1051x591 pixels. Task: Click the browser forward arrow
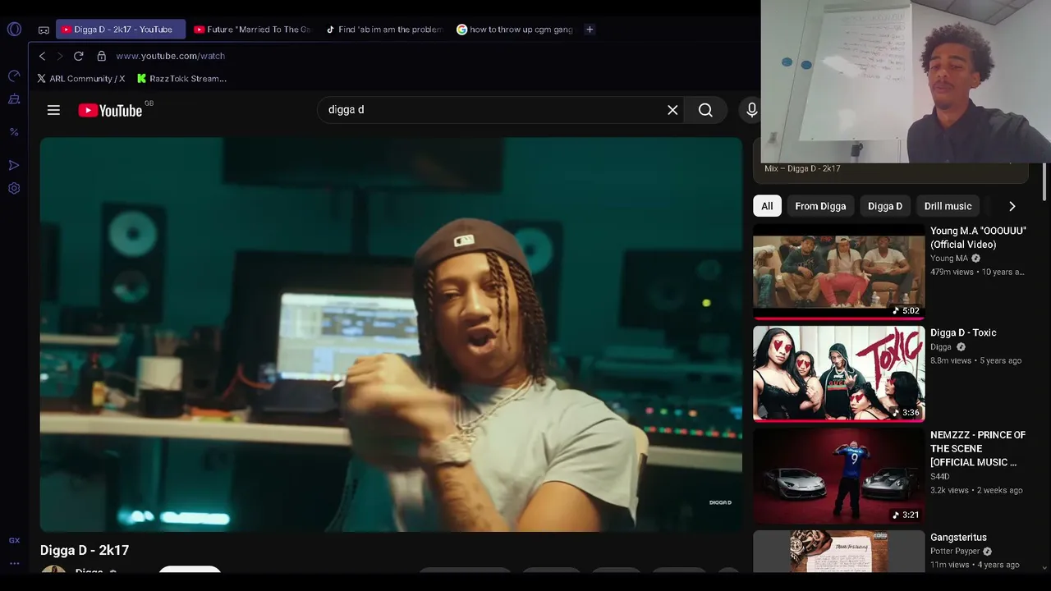[x=59, y=56]
